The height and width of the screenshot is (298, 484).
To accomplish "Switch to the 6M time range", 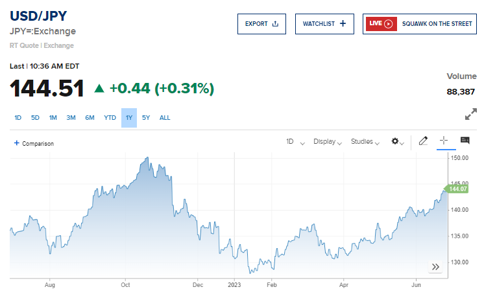I will click(x=90, y=118).
